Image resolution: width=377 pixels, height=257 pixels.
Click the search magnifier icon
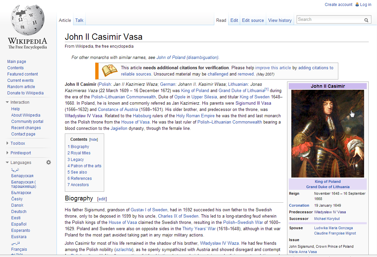click(366, 20)
